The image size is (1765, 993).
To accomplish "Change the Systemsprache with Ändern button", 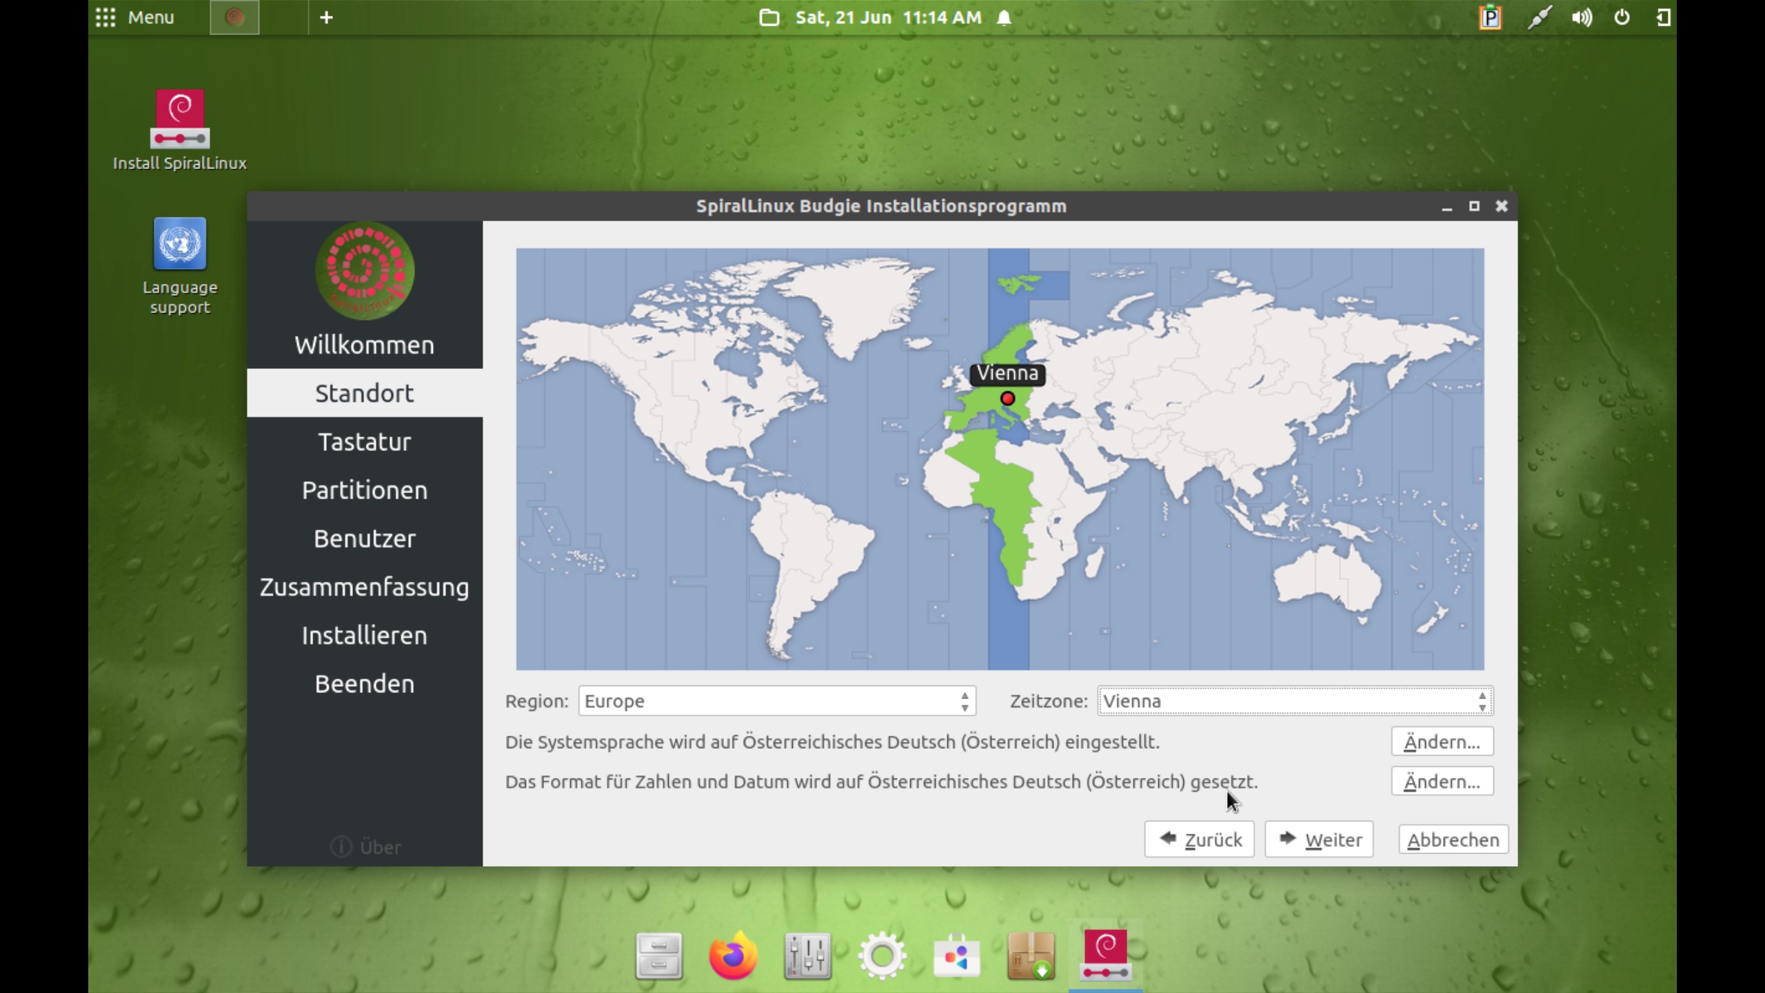I will (x=1442, y=741).
